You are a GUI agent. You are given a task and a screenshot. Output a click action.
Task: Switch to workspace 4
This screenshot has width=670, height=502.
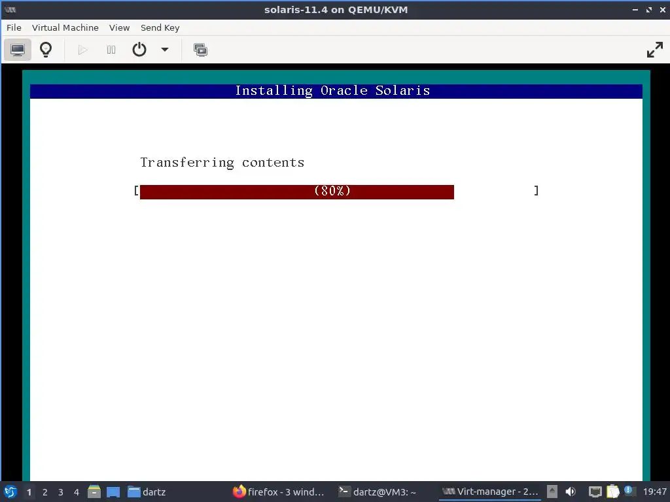click(x=77, y=492)
